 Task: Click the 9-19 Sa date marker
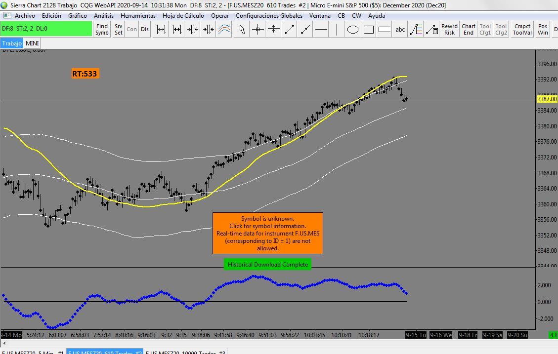[x=493, y=335]
